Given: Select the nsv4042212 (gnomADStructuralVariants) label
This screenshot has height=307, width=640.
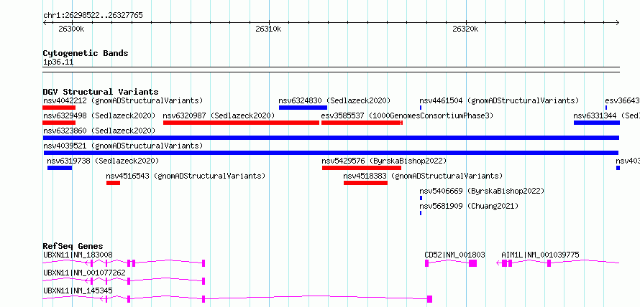Looking at the screenshot, I should click(123, 100).
